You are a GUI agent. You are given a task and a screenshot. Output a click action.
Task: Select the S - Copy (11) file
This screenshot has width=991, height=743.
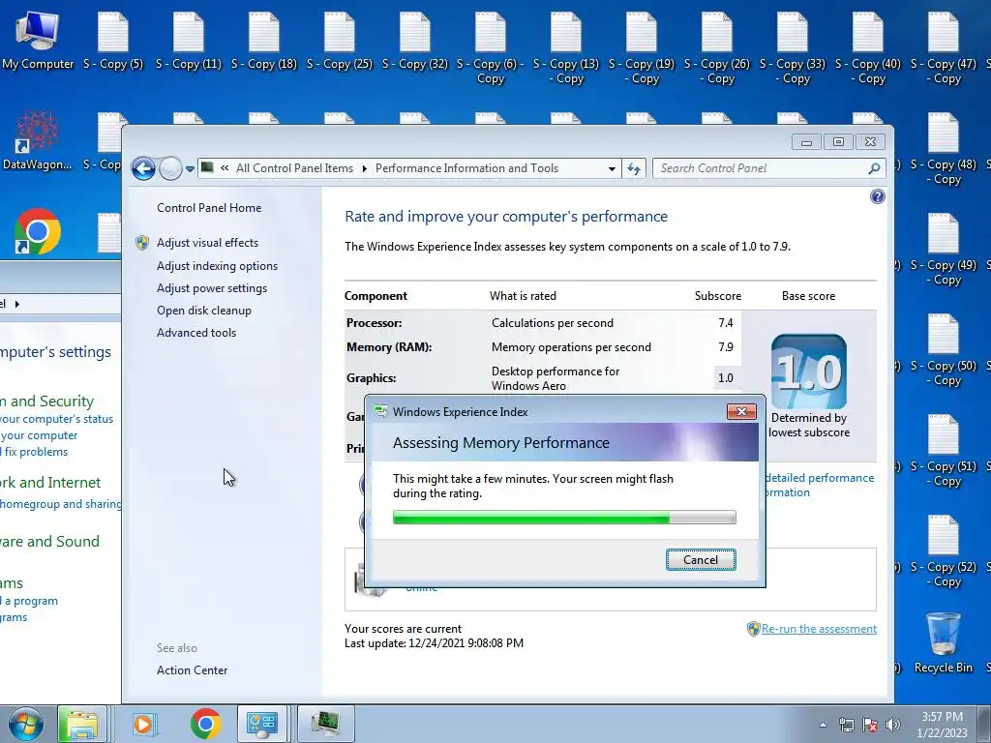pos(189,39)
